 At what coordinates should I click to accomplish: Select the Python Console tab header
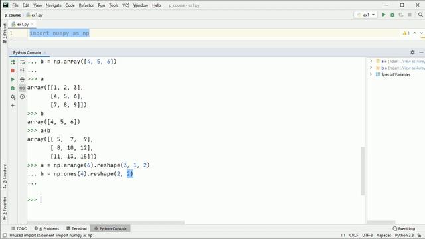27,52
